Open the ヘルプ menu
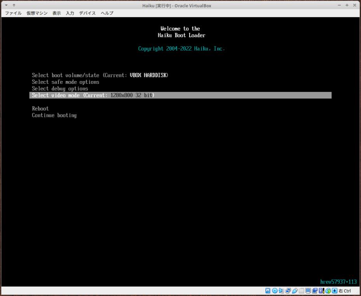The image size is (361, 296). tap(107, 13)
